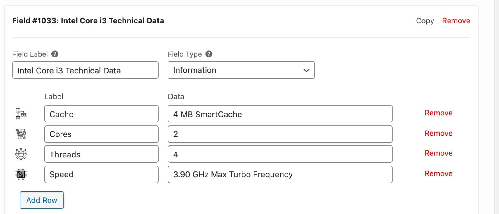This screenshot has height=214, width=499.
Task: Edit the 4 MB SmartCache data field
Action: coord(280,114)
